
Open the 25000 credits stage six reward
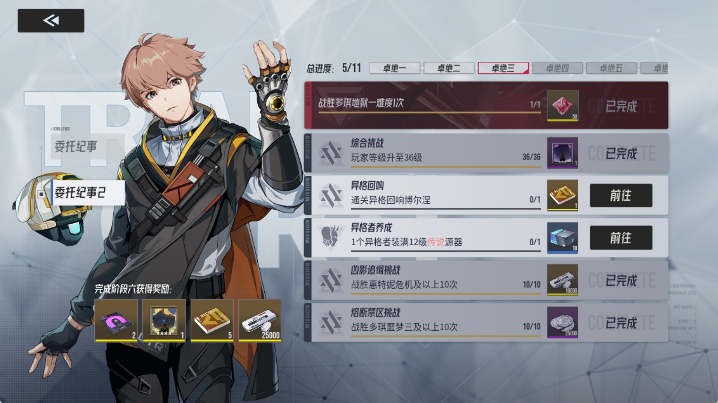tap(260, 320)
